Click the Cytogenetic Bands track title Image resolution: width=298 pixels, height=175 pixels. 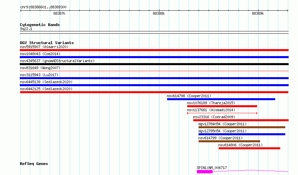tap(40, 25)
